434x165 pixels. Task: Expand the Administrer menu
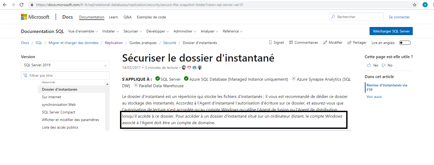pos(185,31)
